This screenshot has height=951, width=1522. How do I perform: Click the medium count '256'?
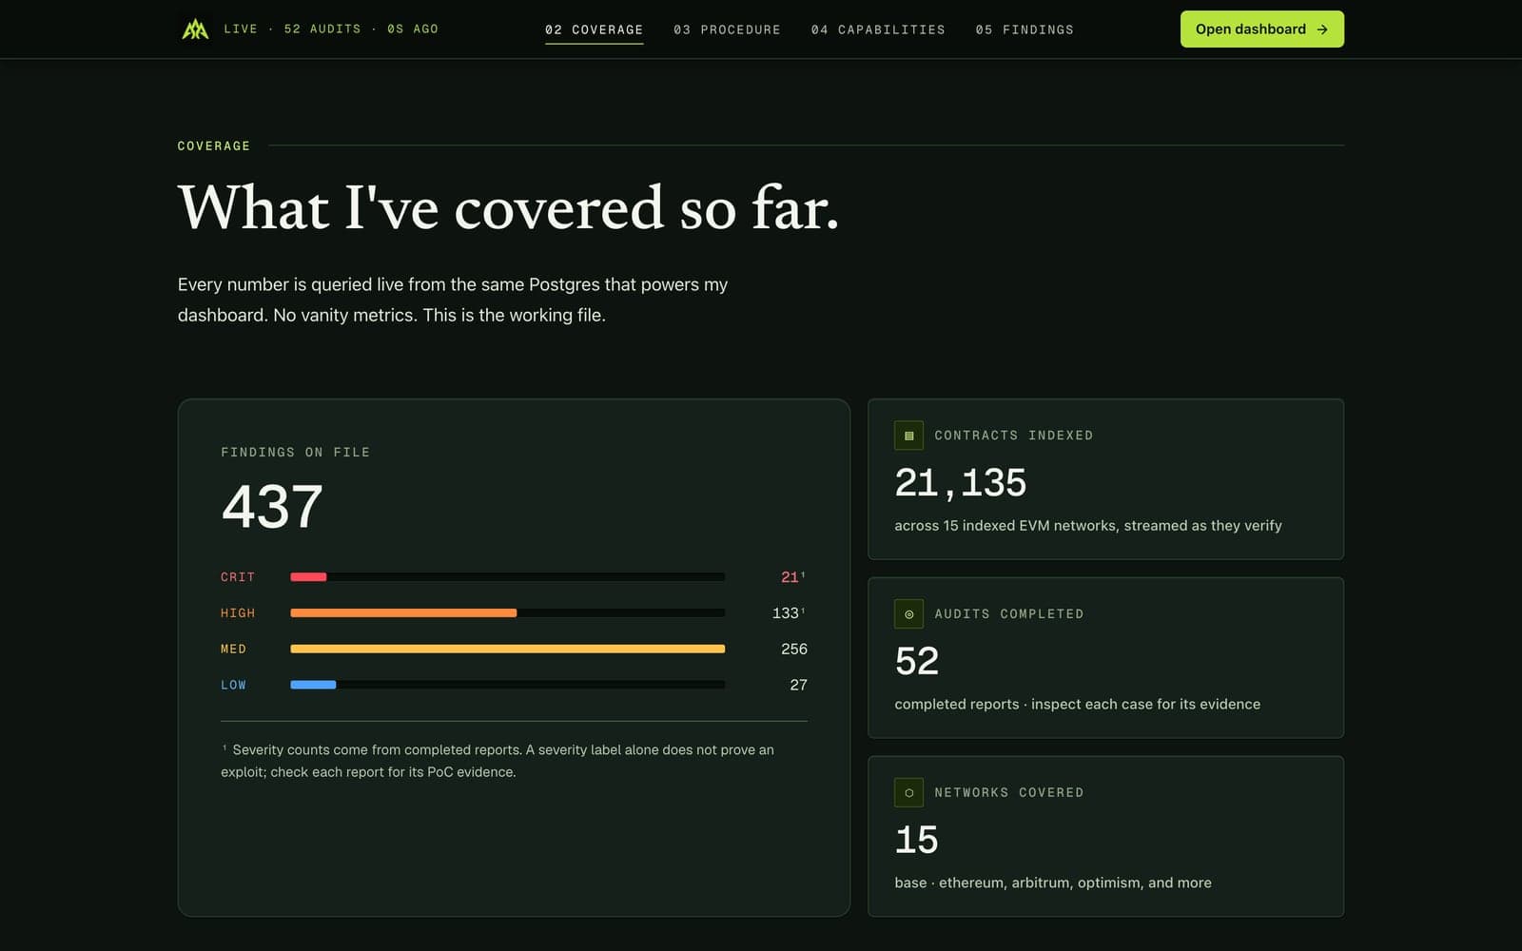tap(793, 650)
